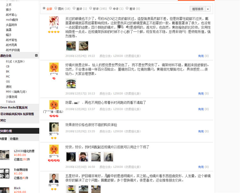This screenshot has width=240, height=193.
Task: Mark 2018年12月29日 review as 有用
Action: point(201,132)
